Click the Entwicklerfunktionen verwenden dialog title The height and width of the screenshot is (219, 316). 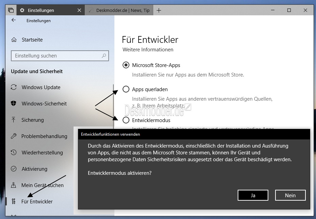tap(110, 134)
